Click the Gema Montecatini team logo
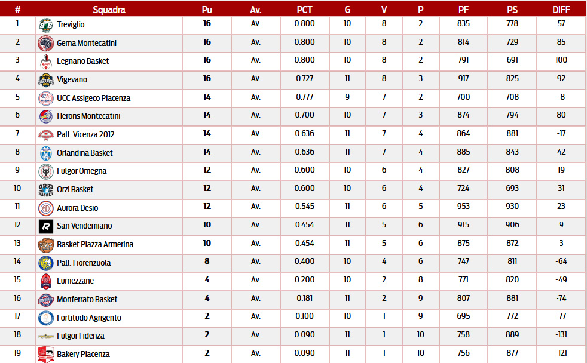587x363 pixels. (x=46, y=43)
